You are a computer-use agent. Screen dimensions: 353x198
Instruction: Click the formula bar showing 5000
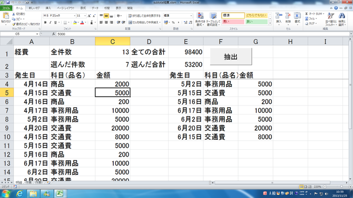[203, 34]
